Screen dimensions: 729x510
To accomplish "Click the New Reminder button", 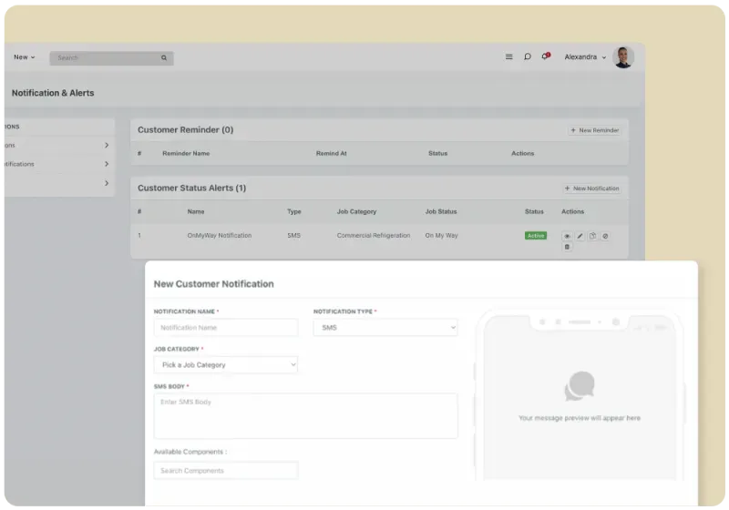I will coord(594,130).
